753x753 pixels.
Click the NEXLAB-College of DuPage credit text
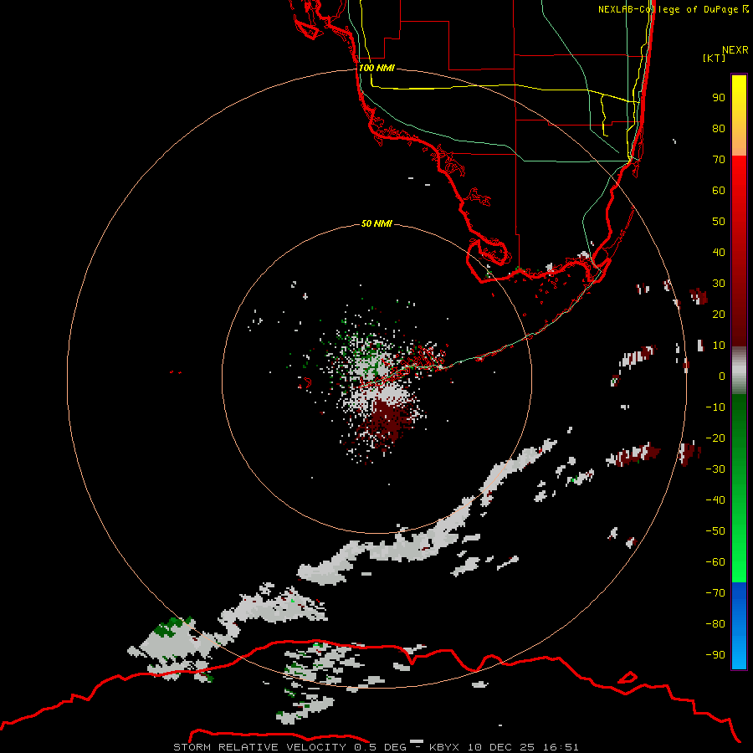674,9
